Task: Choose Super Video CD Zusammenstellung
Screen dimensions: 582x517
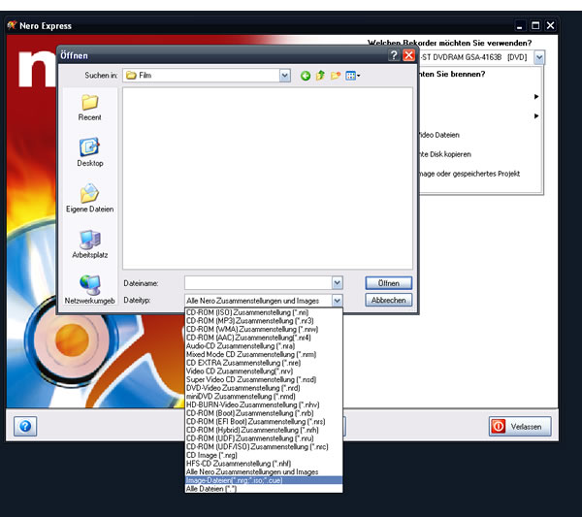Action: pyautogui.click(x=264, y=379)
